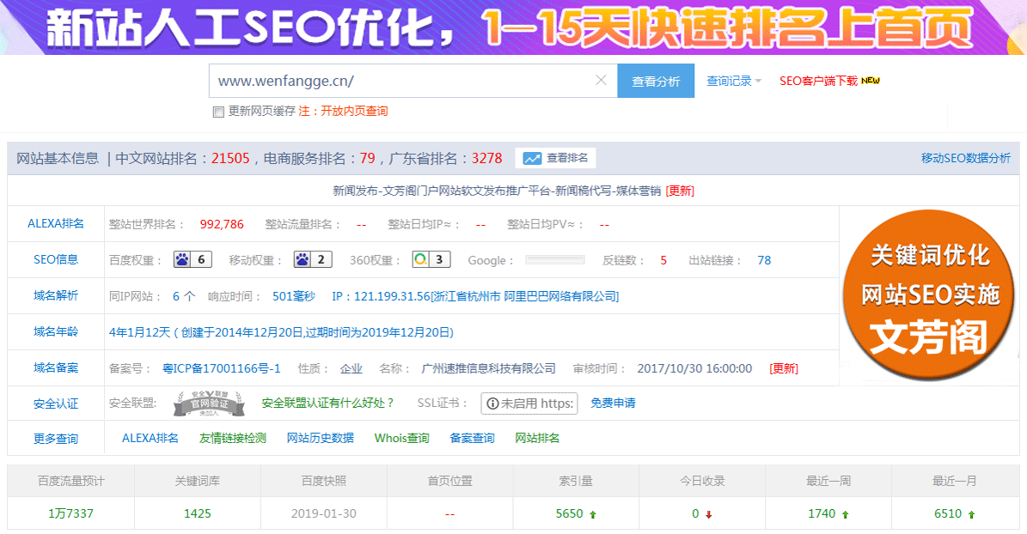Click the green up arrow next to 5650
The width and height of the screenshot is (1027, 534).
593,515
